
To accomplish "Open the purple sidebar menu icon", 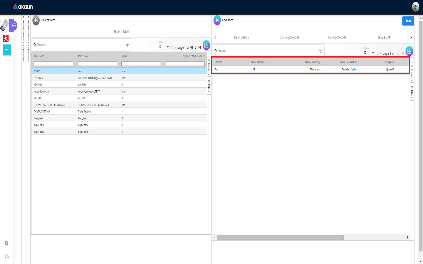I will pyautogui.click(x=13, y=26).
